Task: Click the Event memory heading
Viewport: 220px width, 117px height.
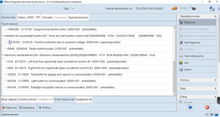Action: 10,24
